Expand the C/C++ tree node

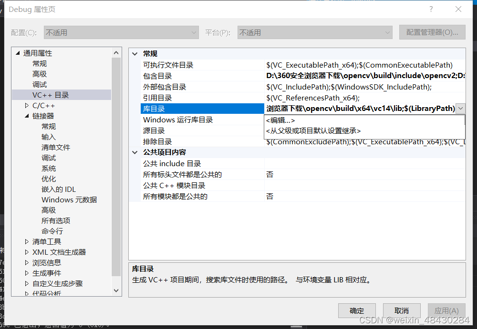pyautogui.click(x=26, y=105)
